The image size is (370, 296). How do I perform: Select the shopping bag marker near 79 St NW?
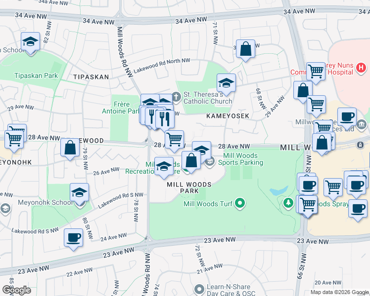pyautogui.click(x=70, y=147)
